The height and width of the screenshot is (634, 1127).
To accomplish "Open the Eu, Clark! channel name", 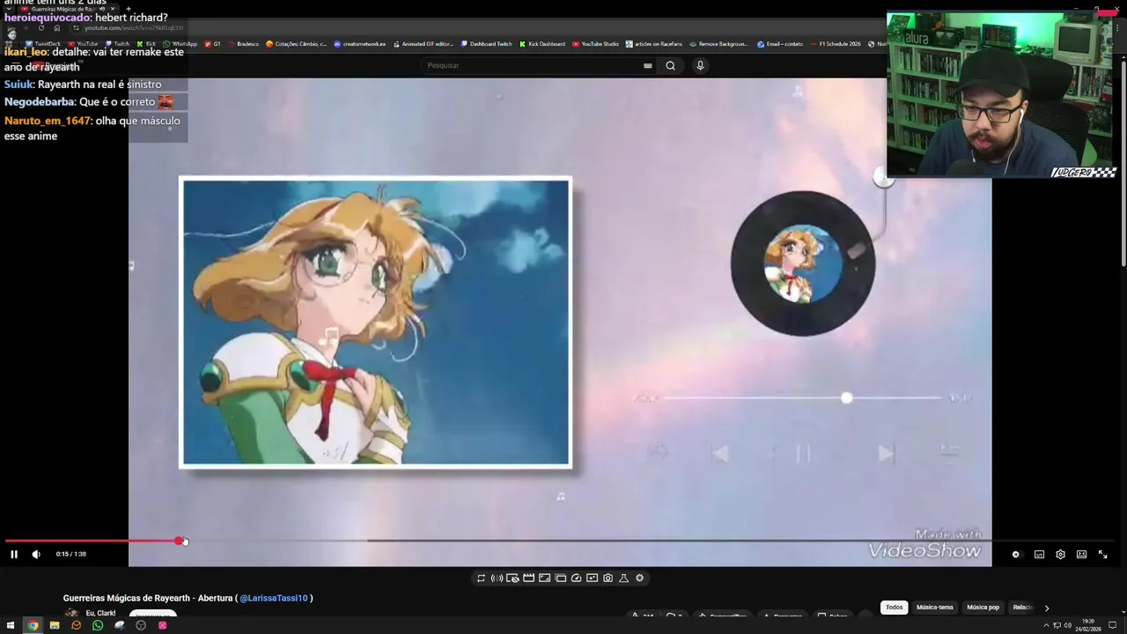I will point(100,613).
